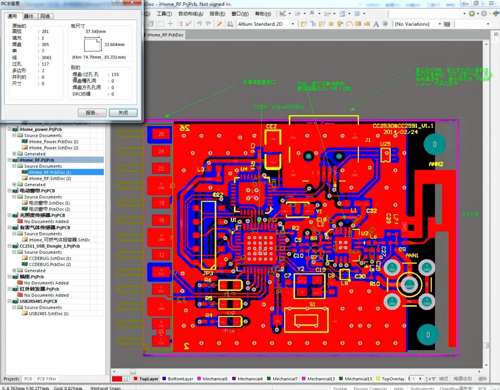This screenshot has height=390, width=500.
Task: Click the clear filter icon
Action: 188,24
